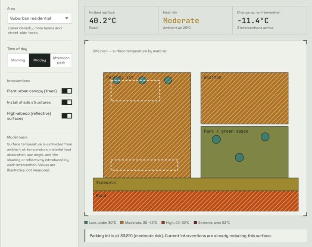Click the Low, under 30°C legend swatch
Screen dimensions: 312x247
point(86,222)
